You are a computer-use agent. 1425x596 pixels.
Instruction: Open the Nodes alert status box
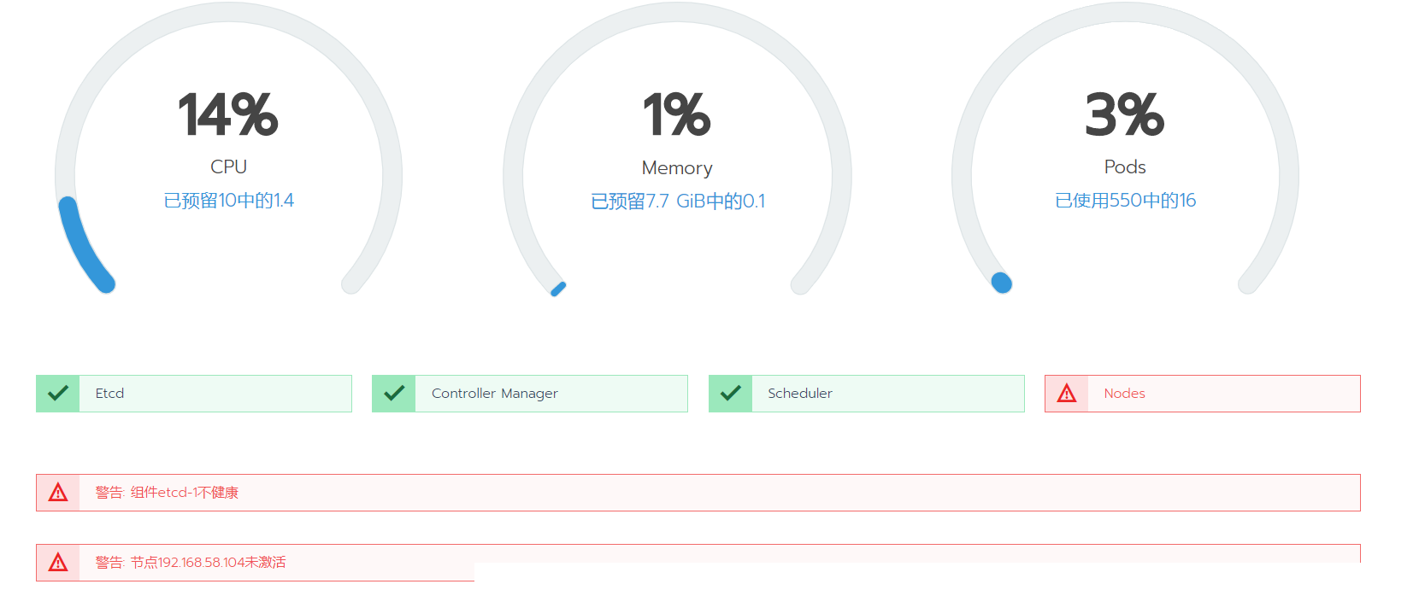pos(1203,394)
